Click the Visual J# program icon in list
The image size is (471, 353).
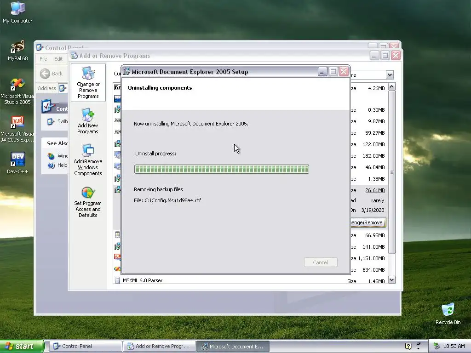(x=117, y=257)
